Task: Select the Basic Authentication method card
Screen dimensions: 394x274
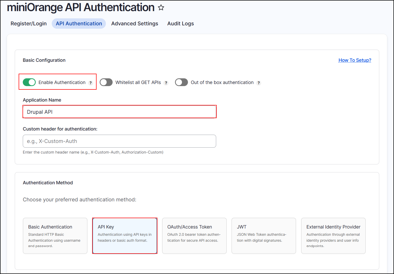Action: [55, 235]
